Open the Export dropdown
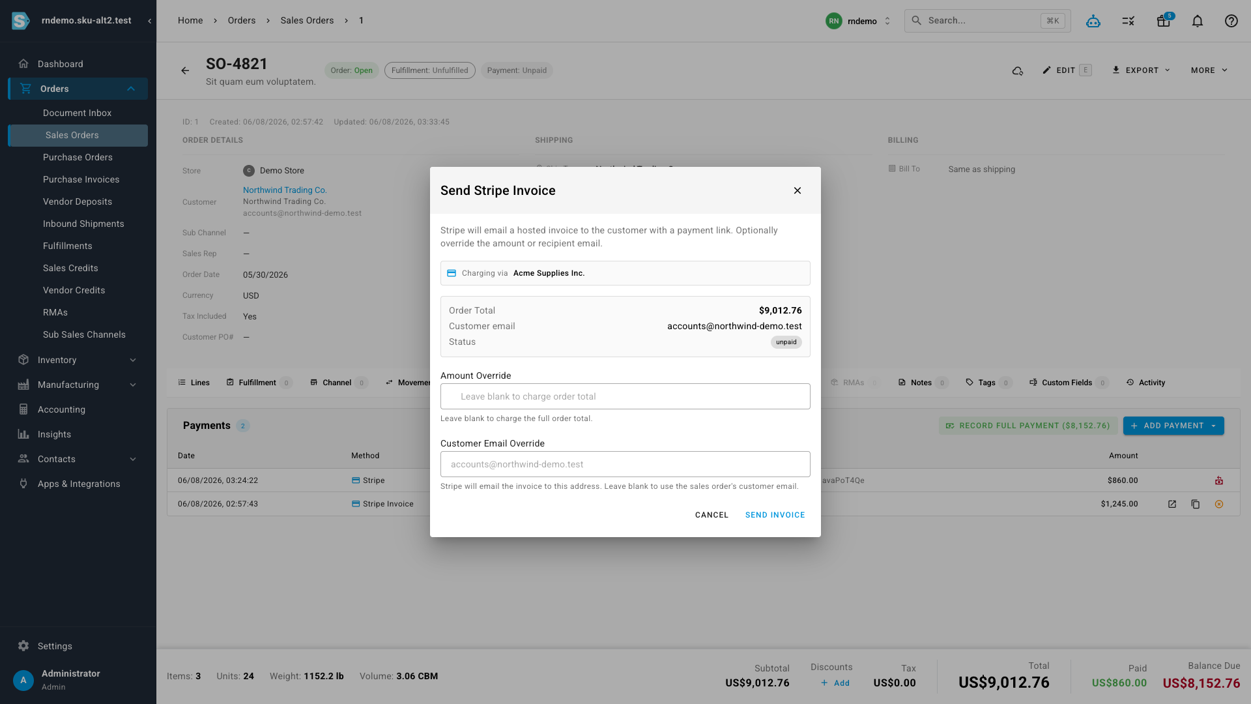Screen dimensions: 1251x704 pos(1141,70)
